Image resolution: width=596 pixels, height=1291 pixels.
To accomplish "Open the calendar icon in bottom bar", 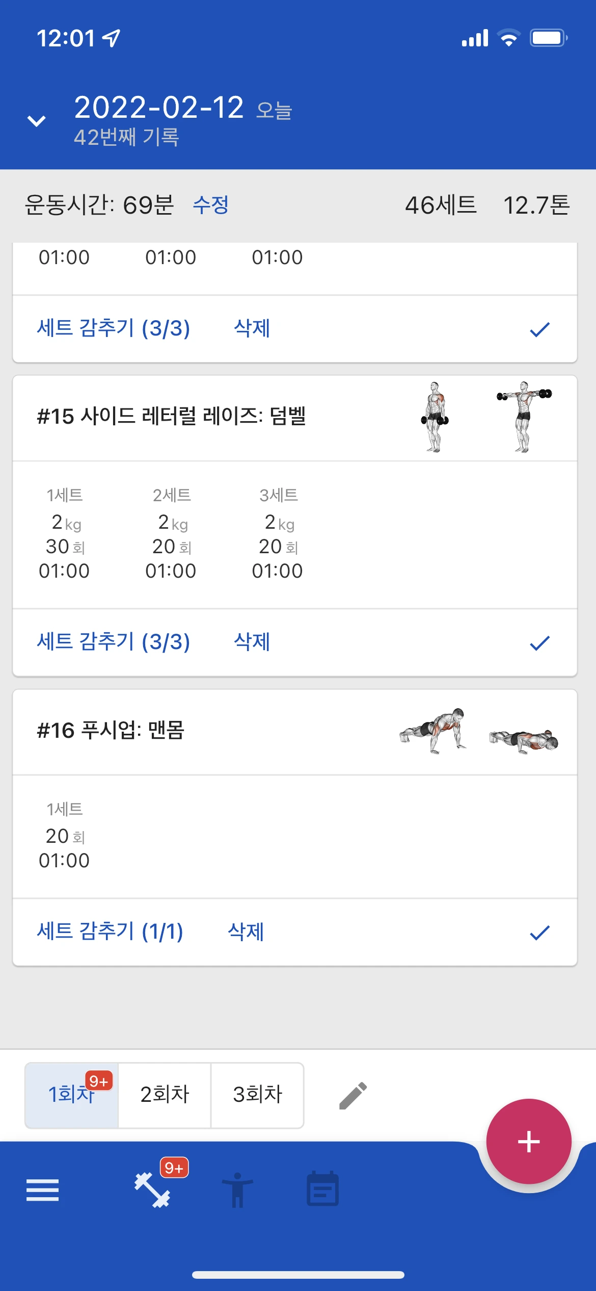I will [x=322, y=1189].
